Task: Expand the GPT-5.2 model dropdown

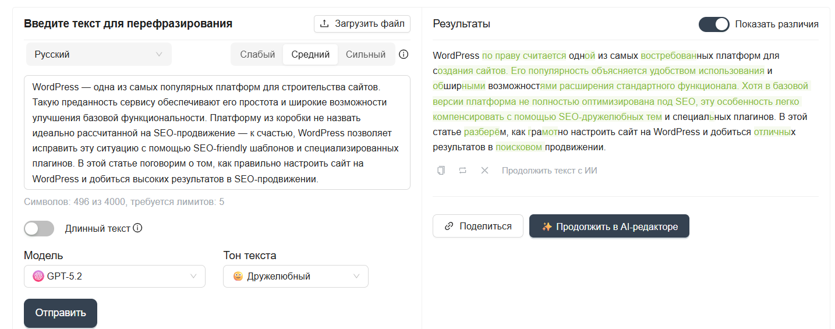Action: coord(114,277)
